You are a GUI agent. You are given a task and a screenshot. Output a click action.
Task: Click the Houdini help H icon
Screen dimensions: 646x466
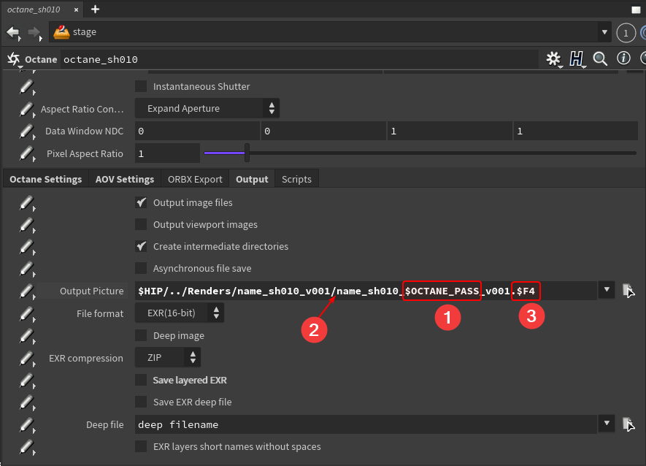577,59
